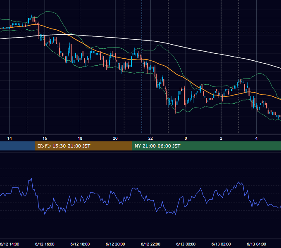
Task: Click the 6/13 02:00 date label
Action: (221, 244)
